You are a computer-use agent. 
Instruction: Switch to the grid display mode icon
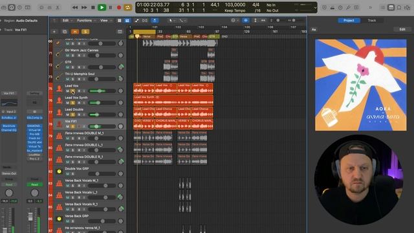pyautogui.click(x=119, y=20)
